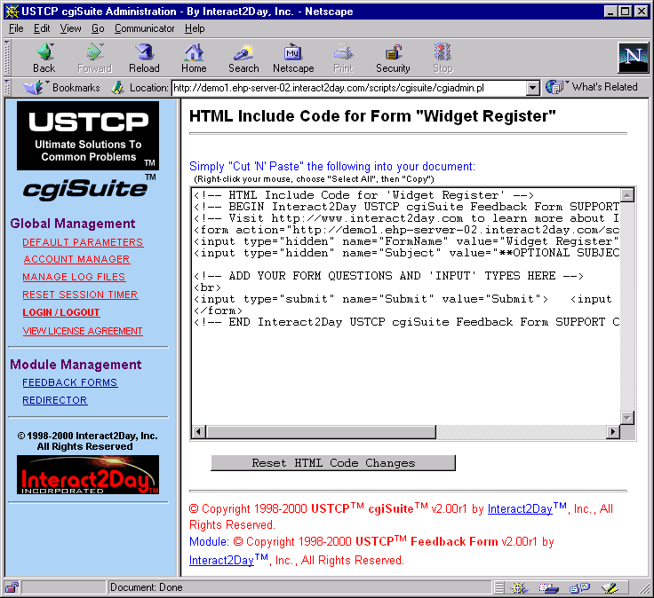The width and height of the screenshot is (654, 598).
Task: Open Composer from component bar icon
Action: coord(610,587)
